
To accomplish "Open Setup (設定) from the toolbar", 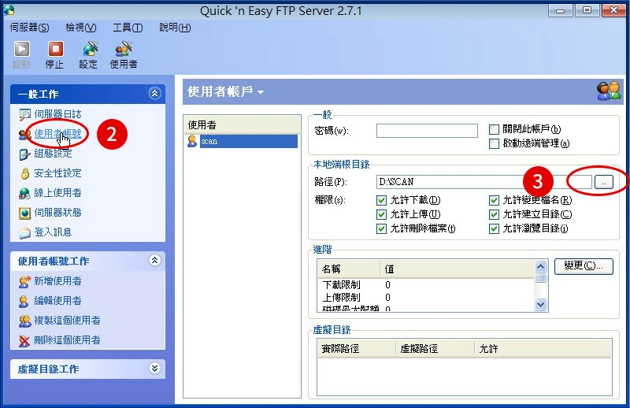I will point(88,53).
